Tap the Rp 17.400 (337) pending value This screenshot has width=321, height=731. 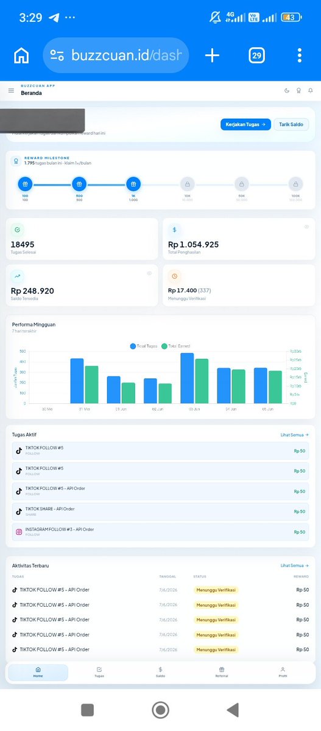click(x=189, y=291)
